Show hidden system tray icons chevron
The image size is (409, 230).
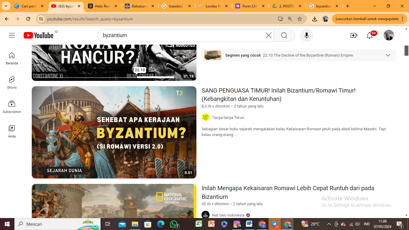(x=329, y=224)
